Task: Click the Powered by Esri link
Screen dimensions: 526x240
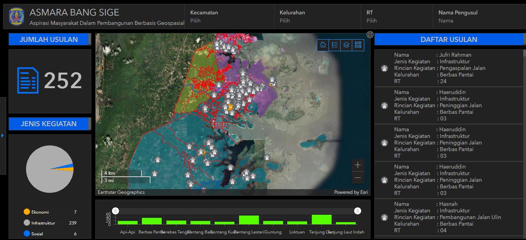Action: 351,192
